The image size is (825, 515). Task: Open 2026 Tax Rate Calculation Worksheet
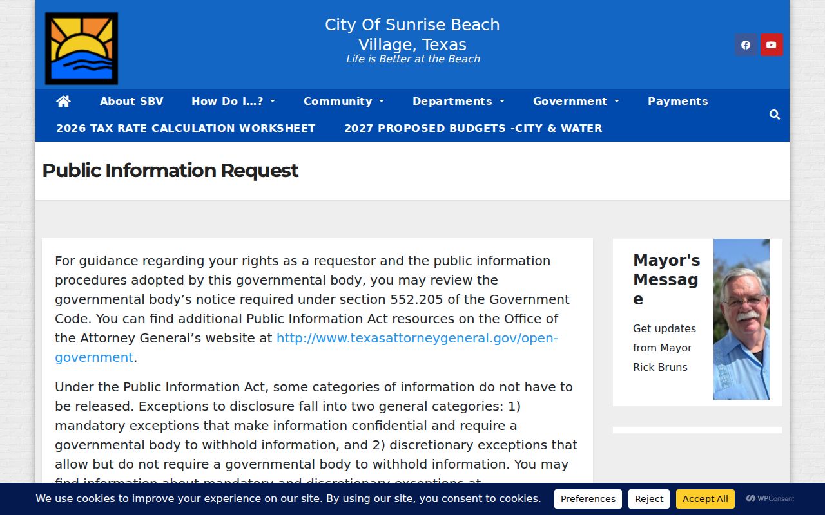(x=186, y=128)
